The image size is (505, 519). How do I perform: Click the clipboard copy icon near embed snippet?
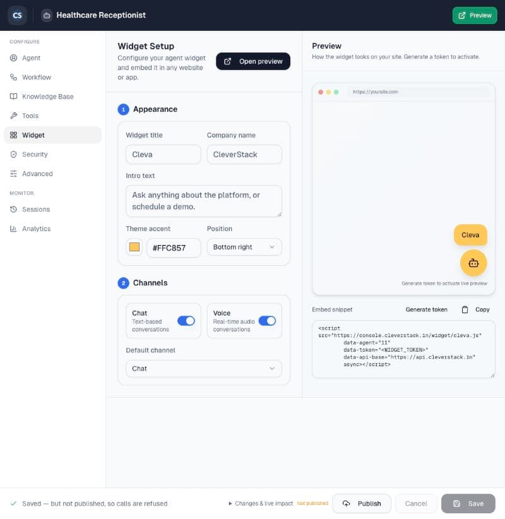click(x=465, y=309)
